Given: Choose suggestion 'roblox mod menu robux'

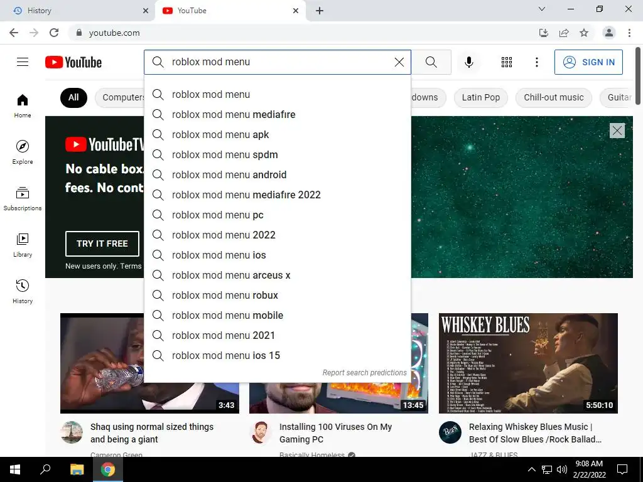Looking at the screenshot, I should pos(277,295).
